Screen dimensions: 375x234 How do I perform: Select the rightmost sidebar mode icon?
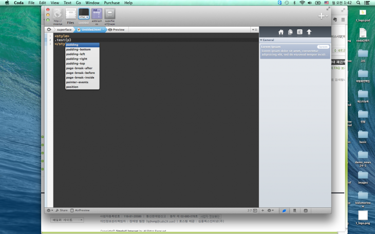point(306,210)
